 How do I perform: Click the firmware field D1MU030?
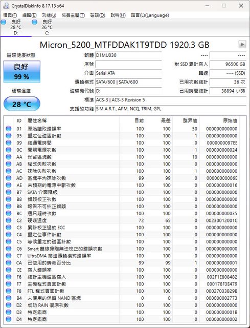tap(128, 55)
